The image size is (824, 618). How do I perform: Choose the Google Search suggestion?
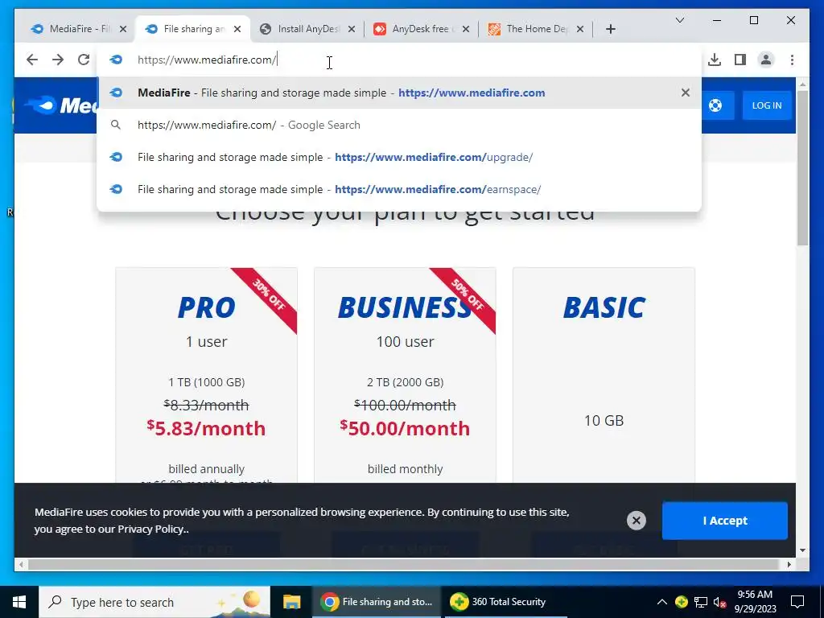(399, 125)
